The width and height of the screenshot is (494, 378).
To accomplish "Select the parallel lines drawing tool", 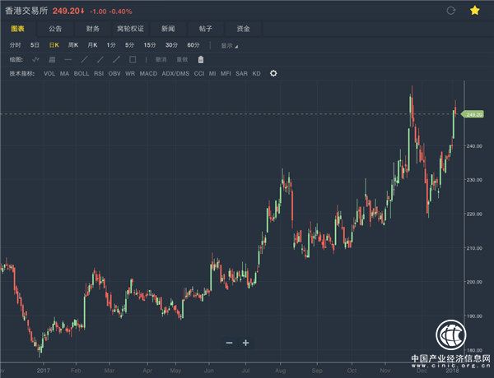I will [52, 59].
